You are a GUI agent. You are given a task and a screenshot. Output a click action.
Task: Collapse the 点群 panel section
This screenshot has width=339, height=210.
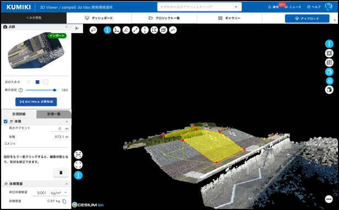(x=67, y=27)
